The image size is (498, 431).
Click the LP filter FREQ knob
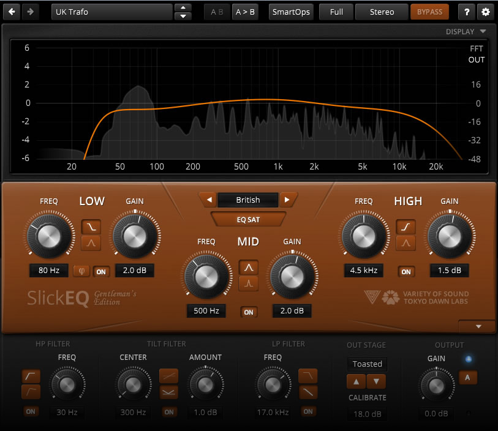273,384
